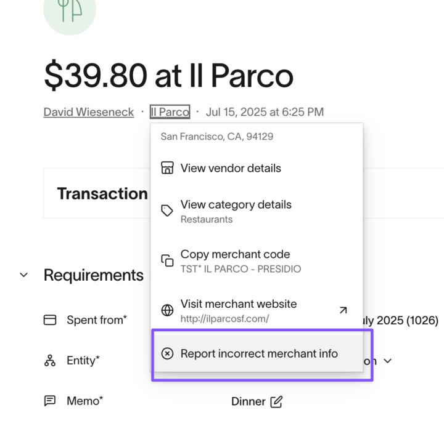Edit the Dinner memo with pencil icon
444x426 pixels.
click(276, 402)
